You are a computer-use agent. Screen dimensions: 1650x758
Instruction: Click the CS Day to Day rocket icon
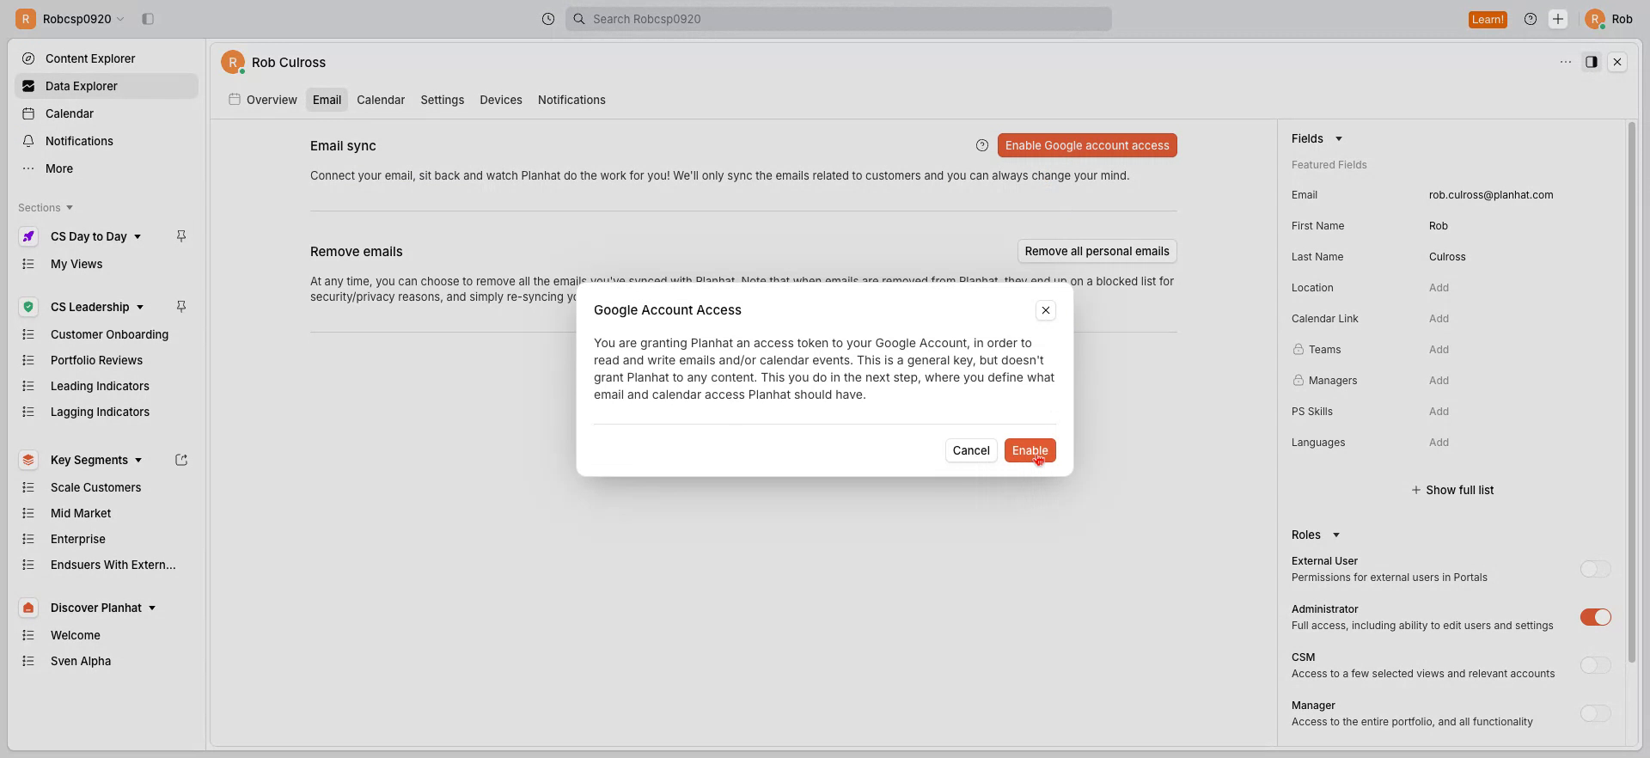coord(28,236)
